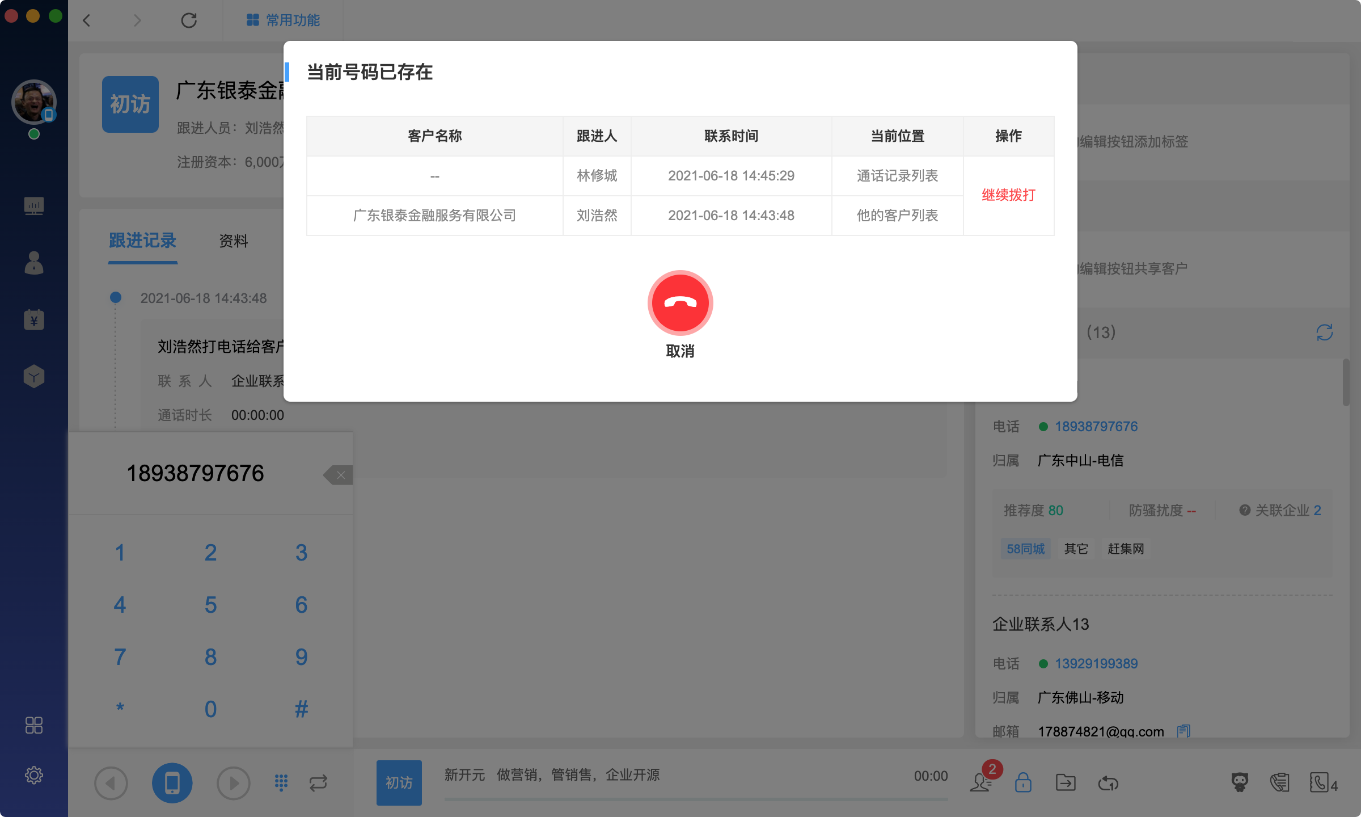Click the right panel scrollbar

pyautogui.click(x=1346, y=382)
